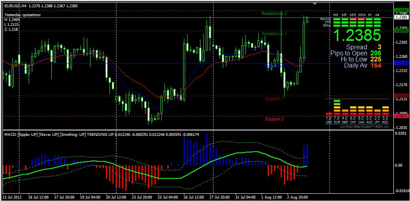
Task: Click the JPY currency label
Action: pos(377,122)
